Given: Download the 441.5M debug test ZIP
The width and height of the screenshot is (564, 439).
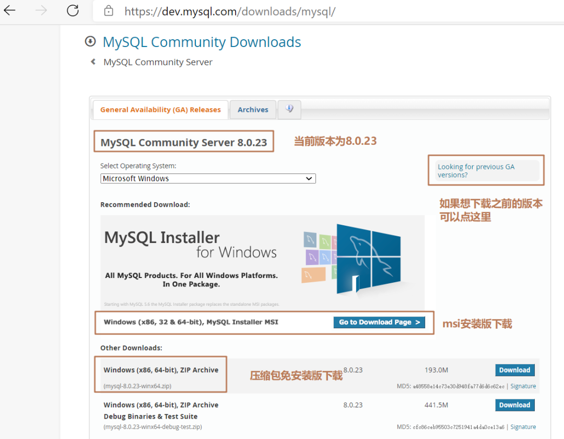Looking at the screenshot, I should click(515, 405).
